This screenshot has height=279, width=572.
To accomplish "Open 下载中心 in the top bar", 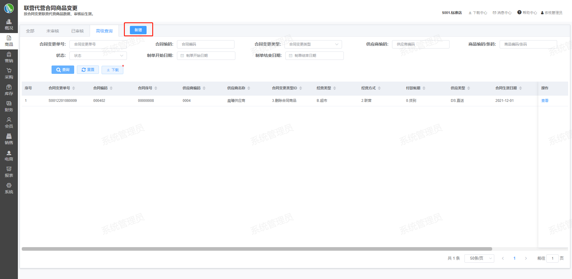I will [x=478, y=13].
